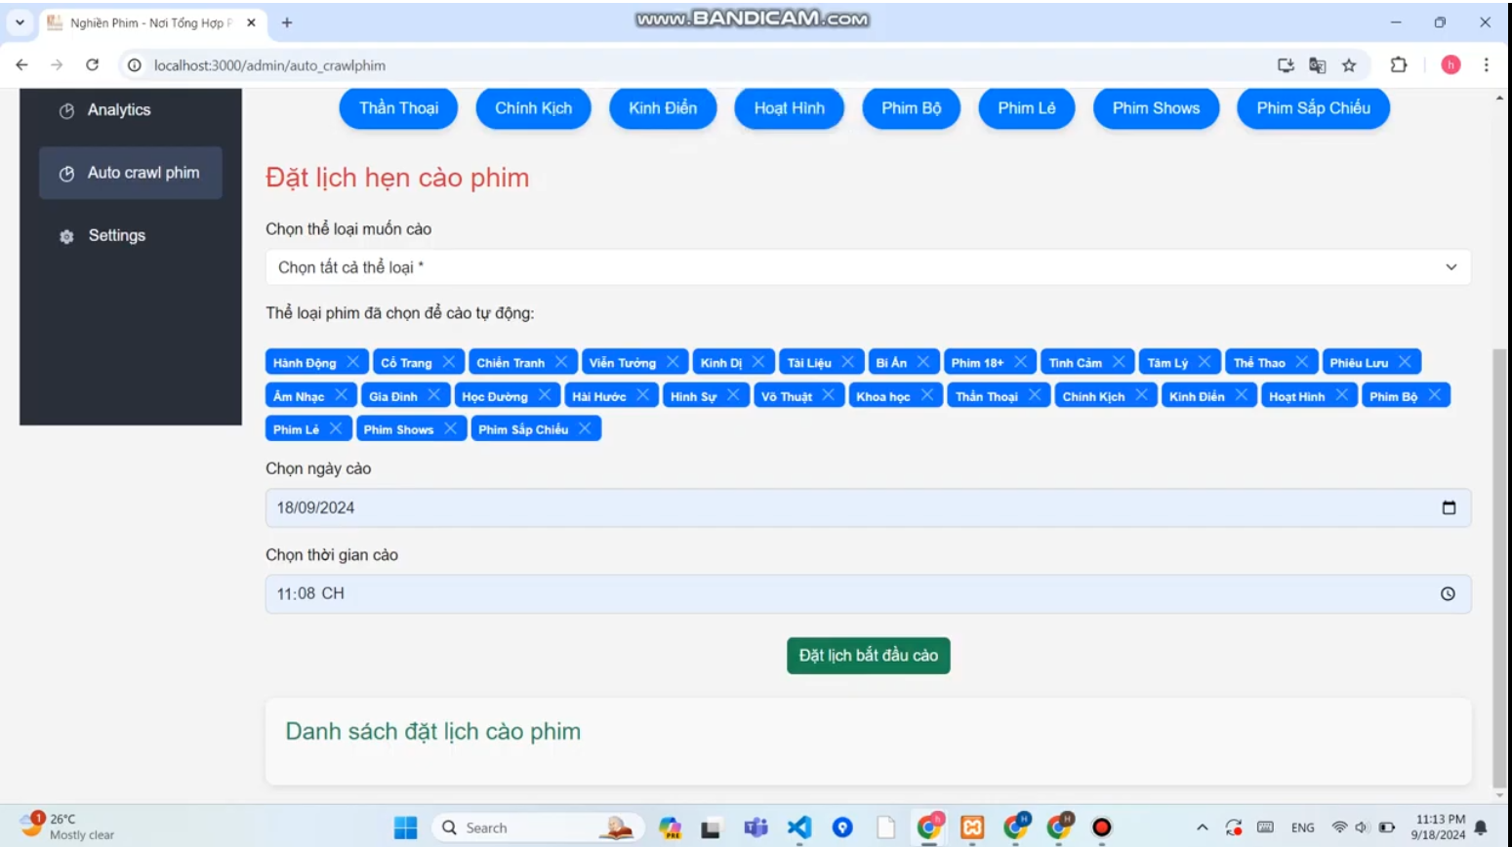The height and width of the screenshot is (847, 1512).
Task: Focus the crawl date field 18/09/2024
Action: click(x=868, y=507)
